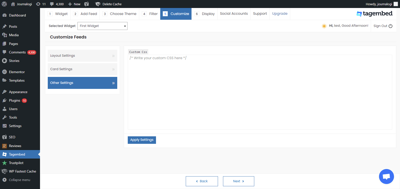Click the user avatar next to Howdy
Viewport: 400px width, 189px height.
[x=396, y=4]
